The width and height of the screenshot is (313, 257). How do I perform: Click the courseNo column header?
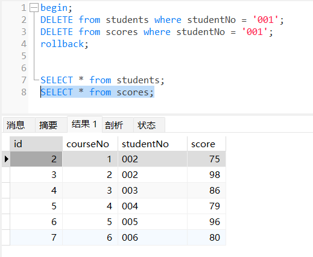pos(90,144)
